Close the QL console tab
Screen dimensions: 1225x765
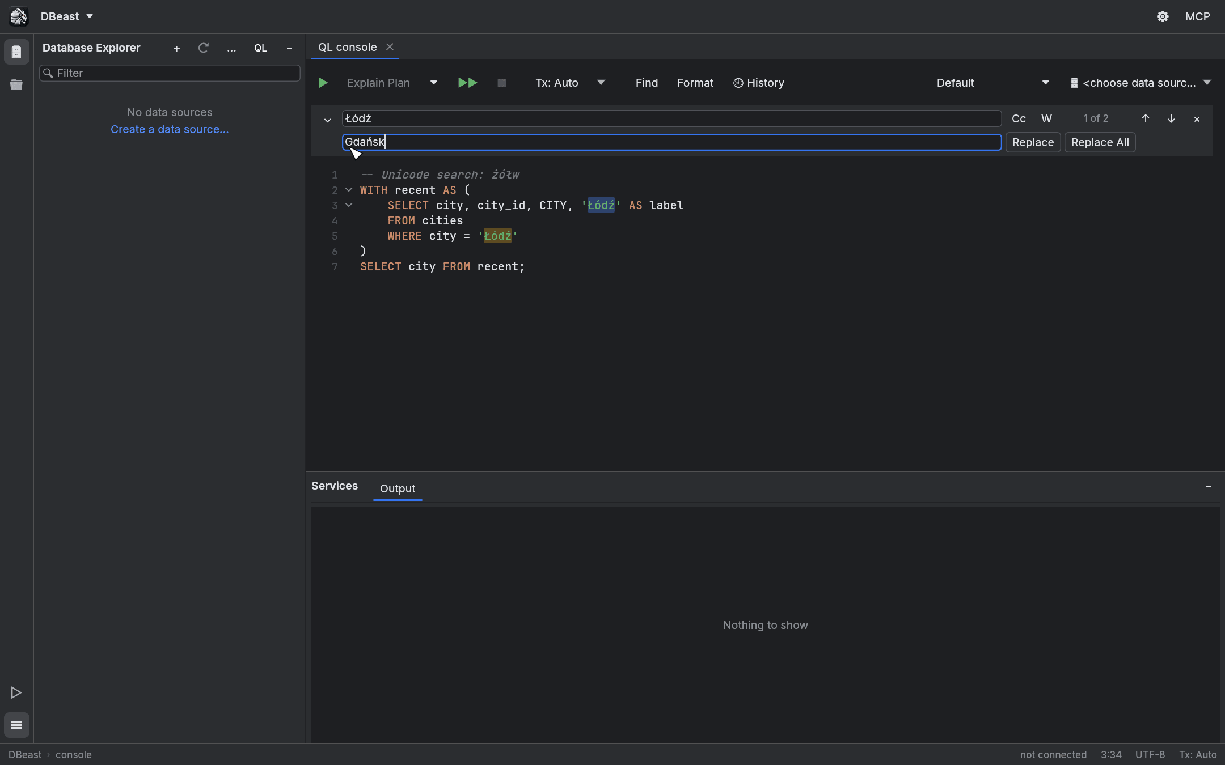click(x=390, y=47)
